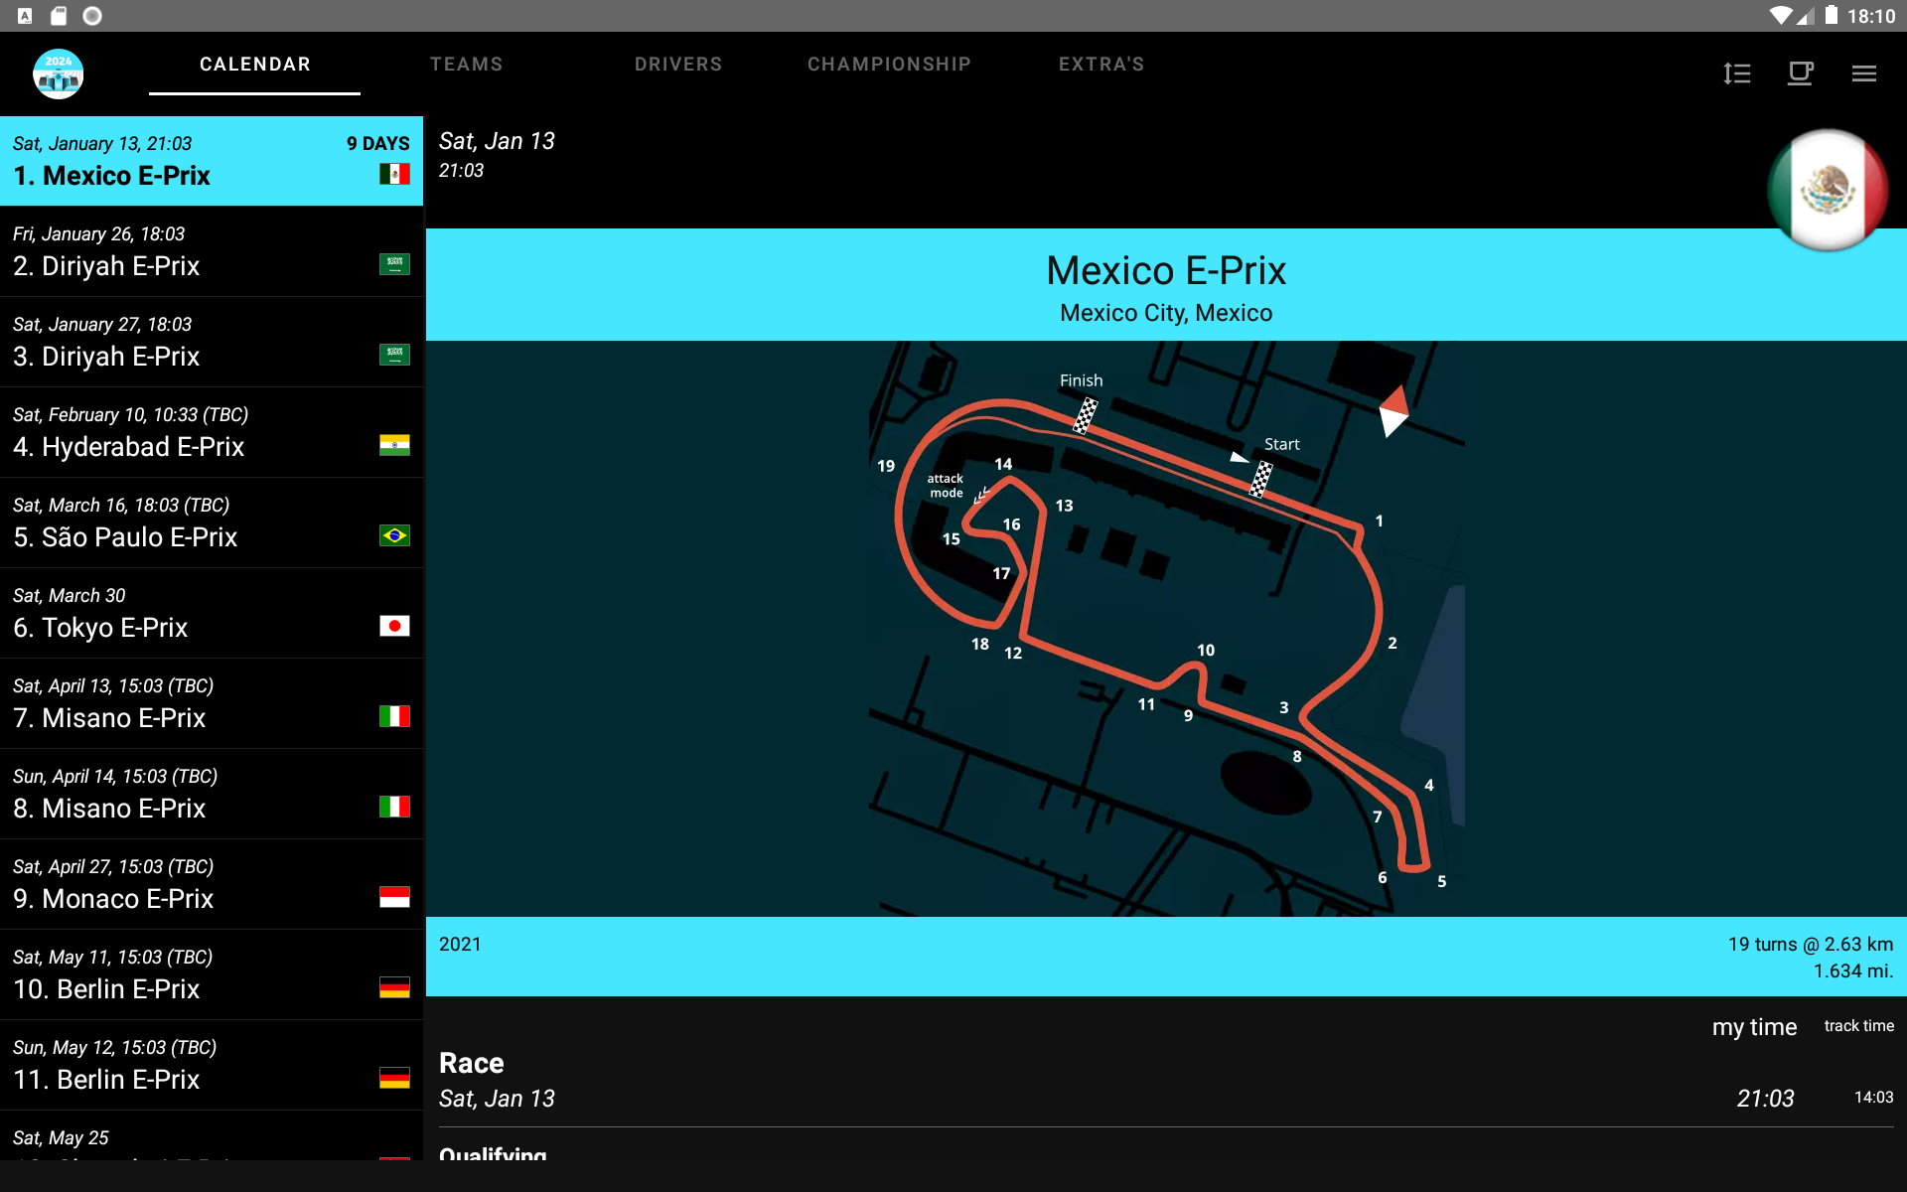Viewport: 1907px width, 1192px height.
Task: Click the compass north arrow on map
Action: tap(1394, 411)
